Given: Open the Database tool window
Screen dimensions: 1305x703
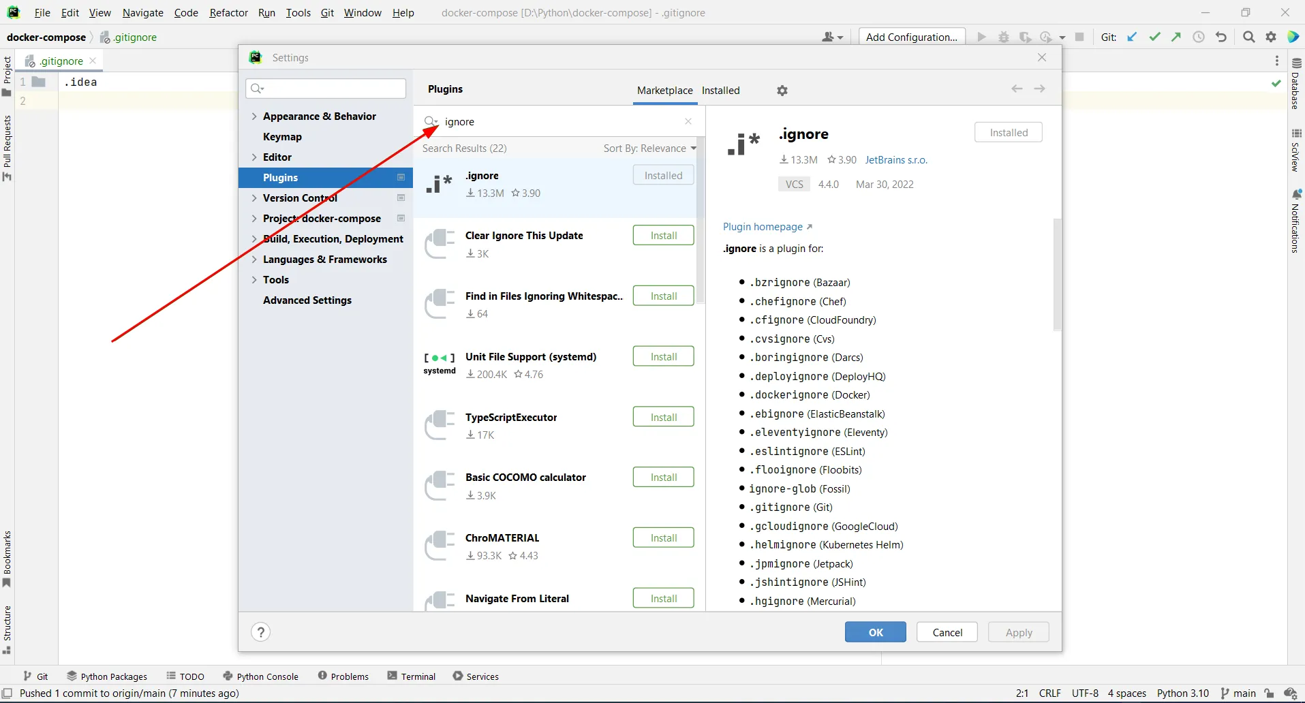Looking at the screenshot, I should click(x=1296, y=83).
